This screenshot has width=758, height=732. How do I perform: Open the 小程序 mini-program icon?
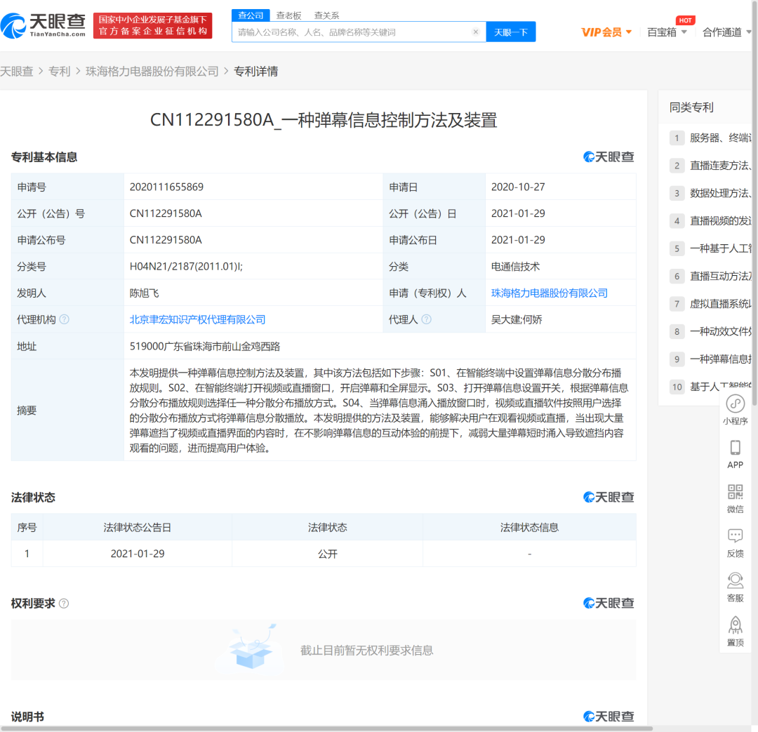[x=735, y=404]
